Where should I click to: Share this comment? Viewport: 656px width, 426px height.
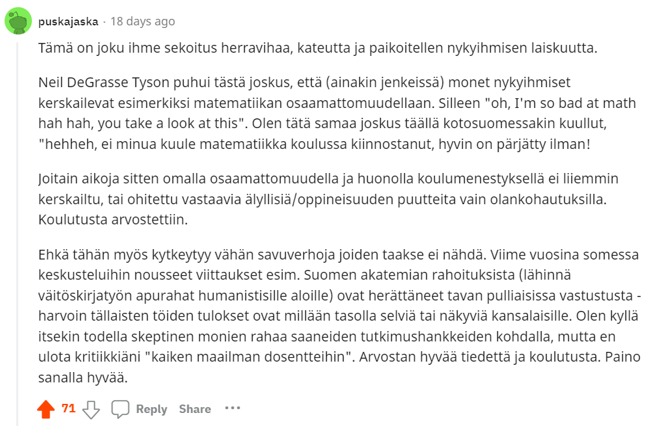[195, 409]
